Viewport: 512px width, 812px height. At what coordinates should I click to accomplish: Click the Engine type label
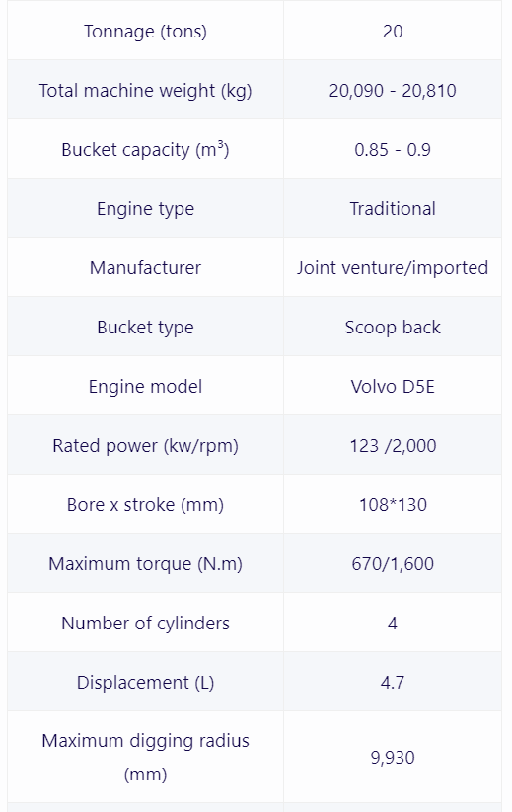145,209
